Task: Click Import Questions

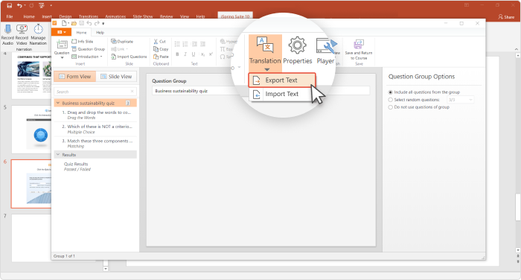Action: 129,57
